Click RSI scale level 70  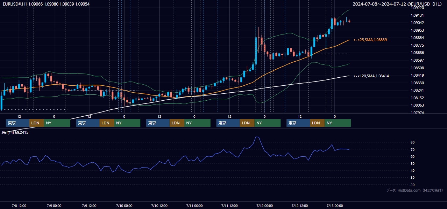pos(412,149)
